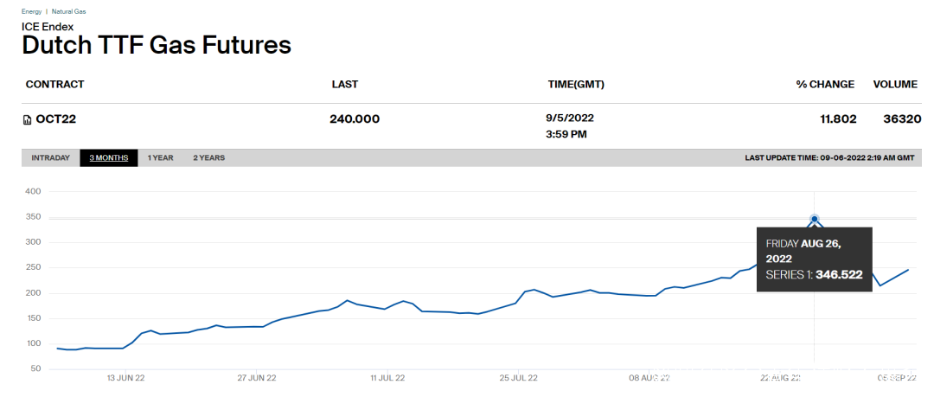Click the 240.000 last price value
934x397 pixels.
tap(355, 119)
